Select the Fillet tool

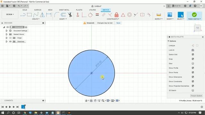[57, 15]
